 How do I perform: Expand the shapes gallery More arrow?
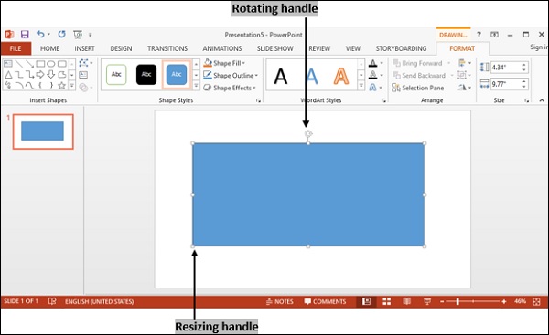(71, 86)
